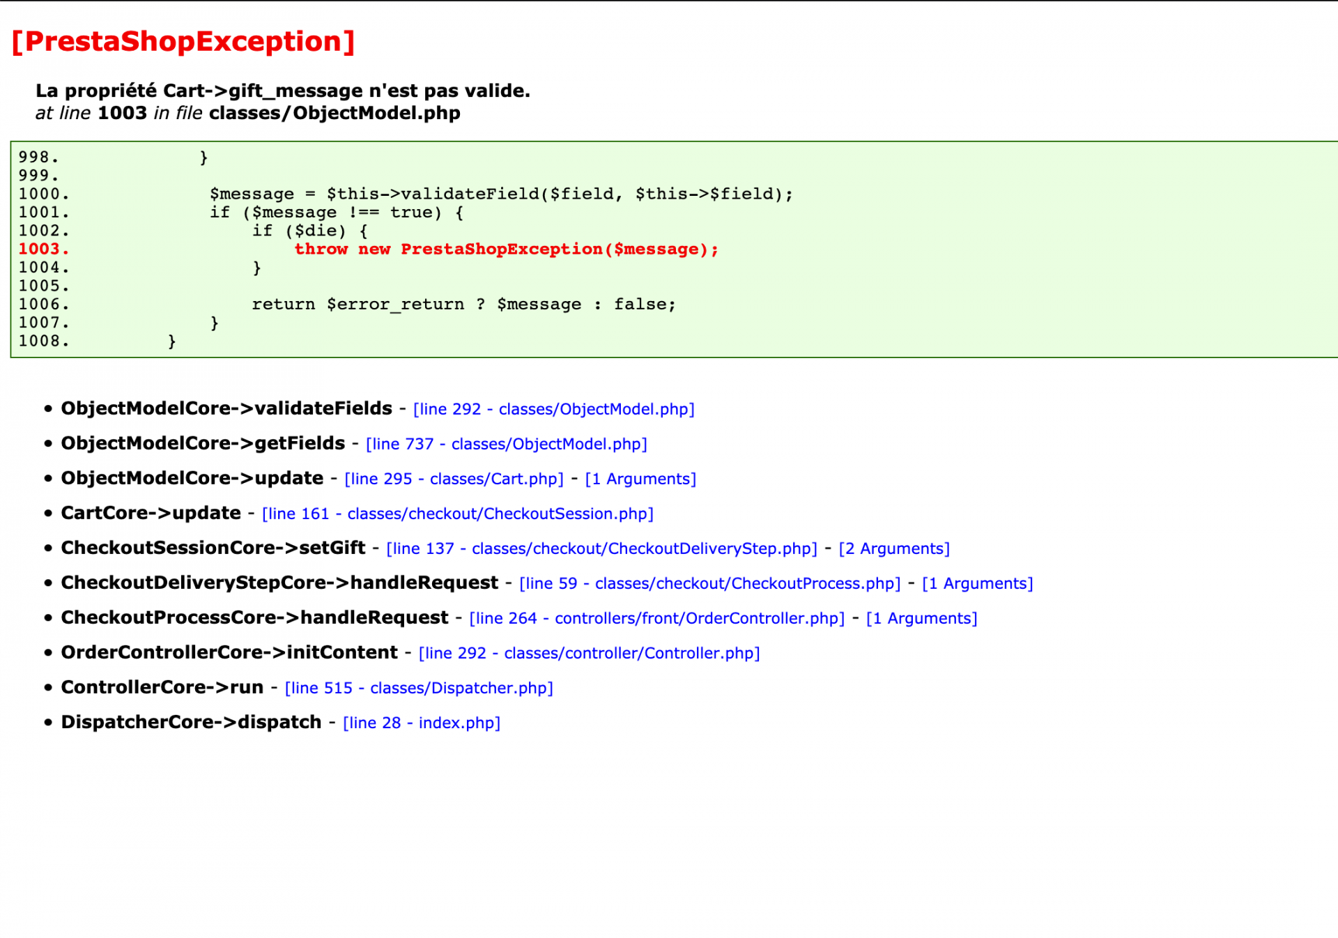Expand 1 Arguments for CheckoutDeliveryStepCore->handleRequest

pyautogui.click(x=978, y=583)
